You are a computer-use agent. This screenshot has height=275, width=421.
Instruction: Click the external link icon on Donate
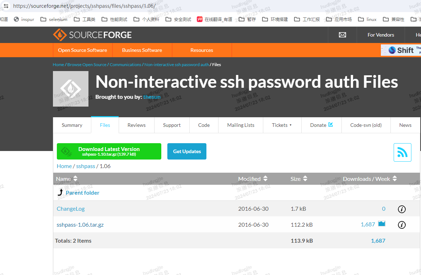(x=331, y=125)
